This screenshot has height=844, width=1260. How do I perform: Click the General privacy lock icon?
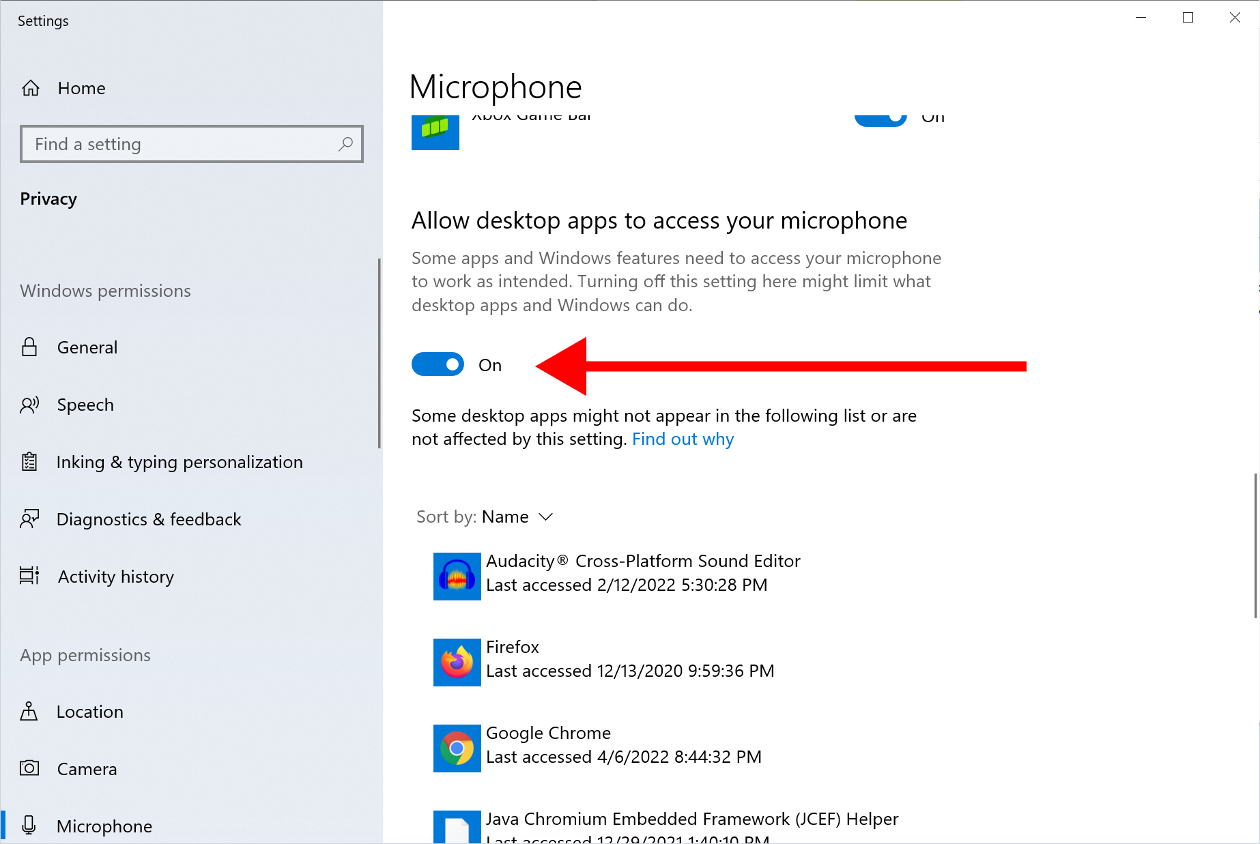point(30,347)
